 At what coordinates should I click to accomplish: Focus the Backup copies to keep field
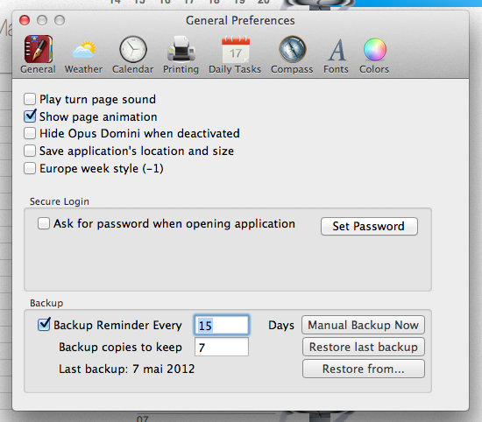click(222, 347)
